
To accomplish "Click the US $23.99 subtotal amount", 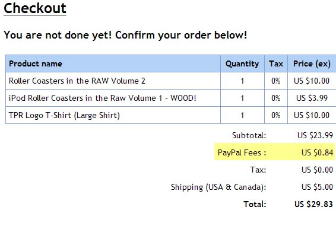I will click(315, 135).
